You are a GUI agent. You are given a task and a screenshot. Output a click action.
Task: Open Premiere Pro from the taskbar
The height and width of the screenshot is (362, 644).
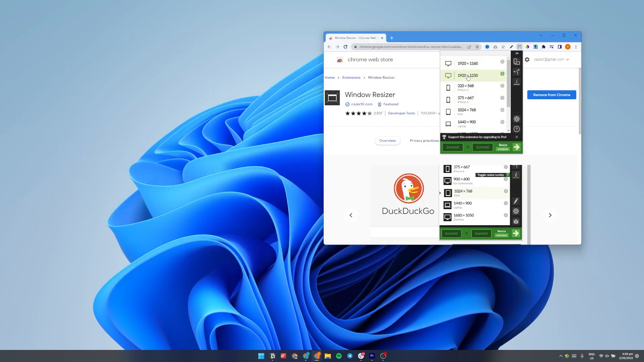372,356
